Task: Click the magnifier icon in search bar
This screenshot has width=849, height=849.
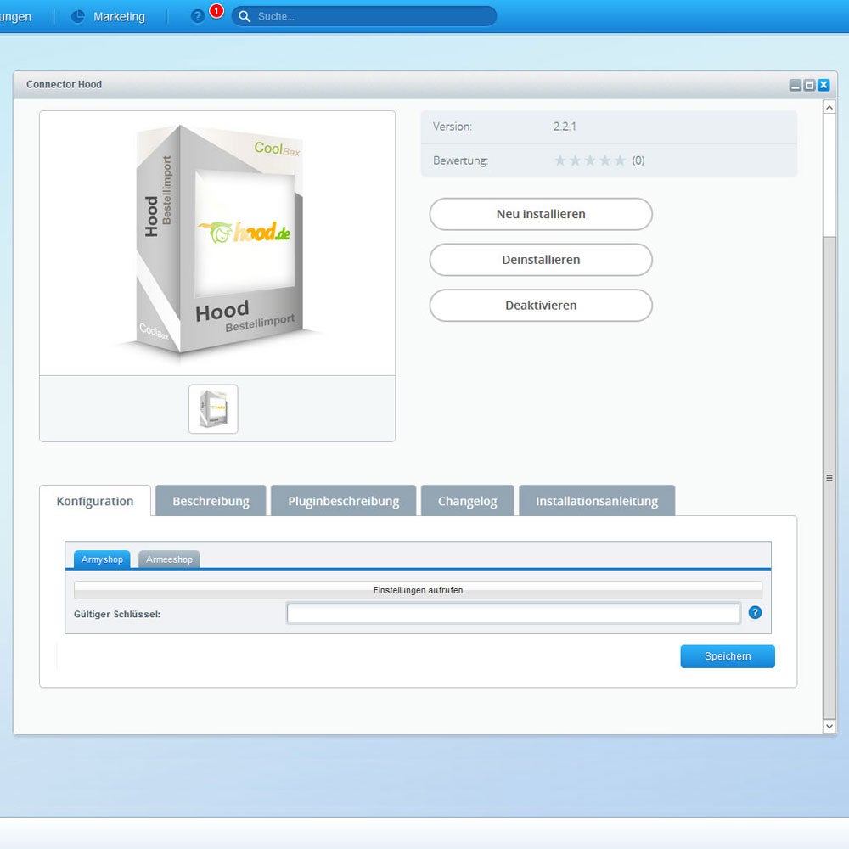Action: [245, 17]
